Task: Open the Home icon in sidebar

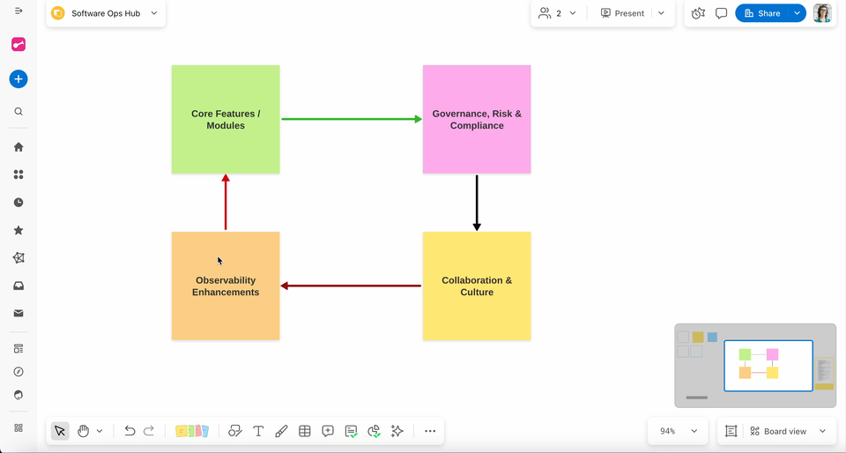Action: 19,147
